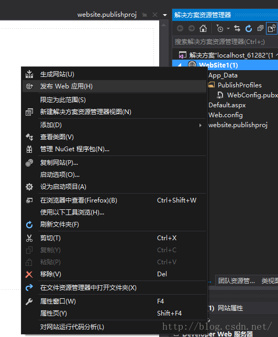Choose 发布 Web 应用(H) menu item

[114, 86]
